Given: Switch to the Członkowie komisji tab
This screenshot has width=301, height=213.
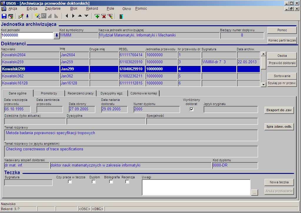Looking at the screenshot, I should (144, 93).
